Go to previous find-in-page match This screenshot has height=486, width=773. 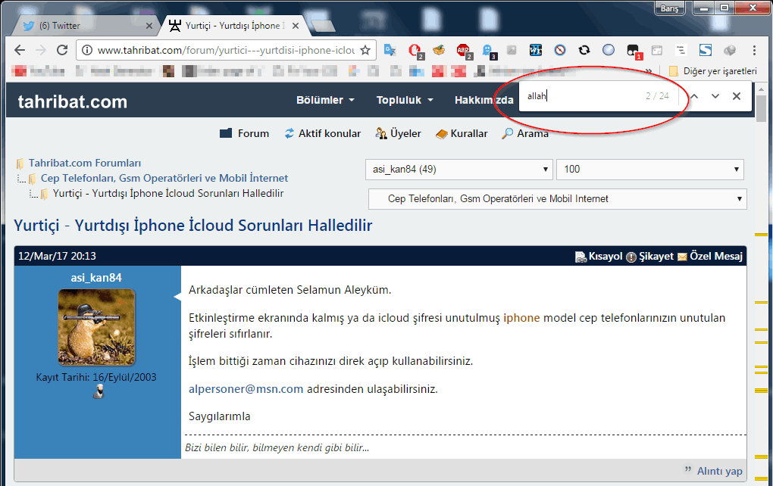coord(693,96)
